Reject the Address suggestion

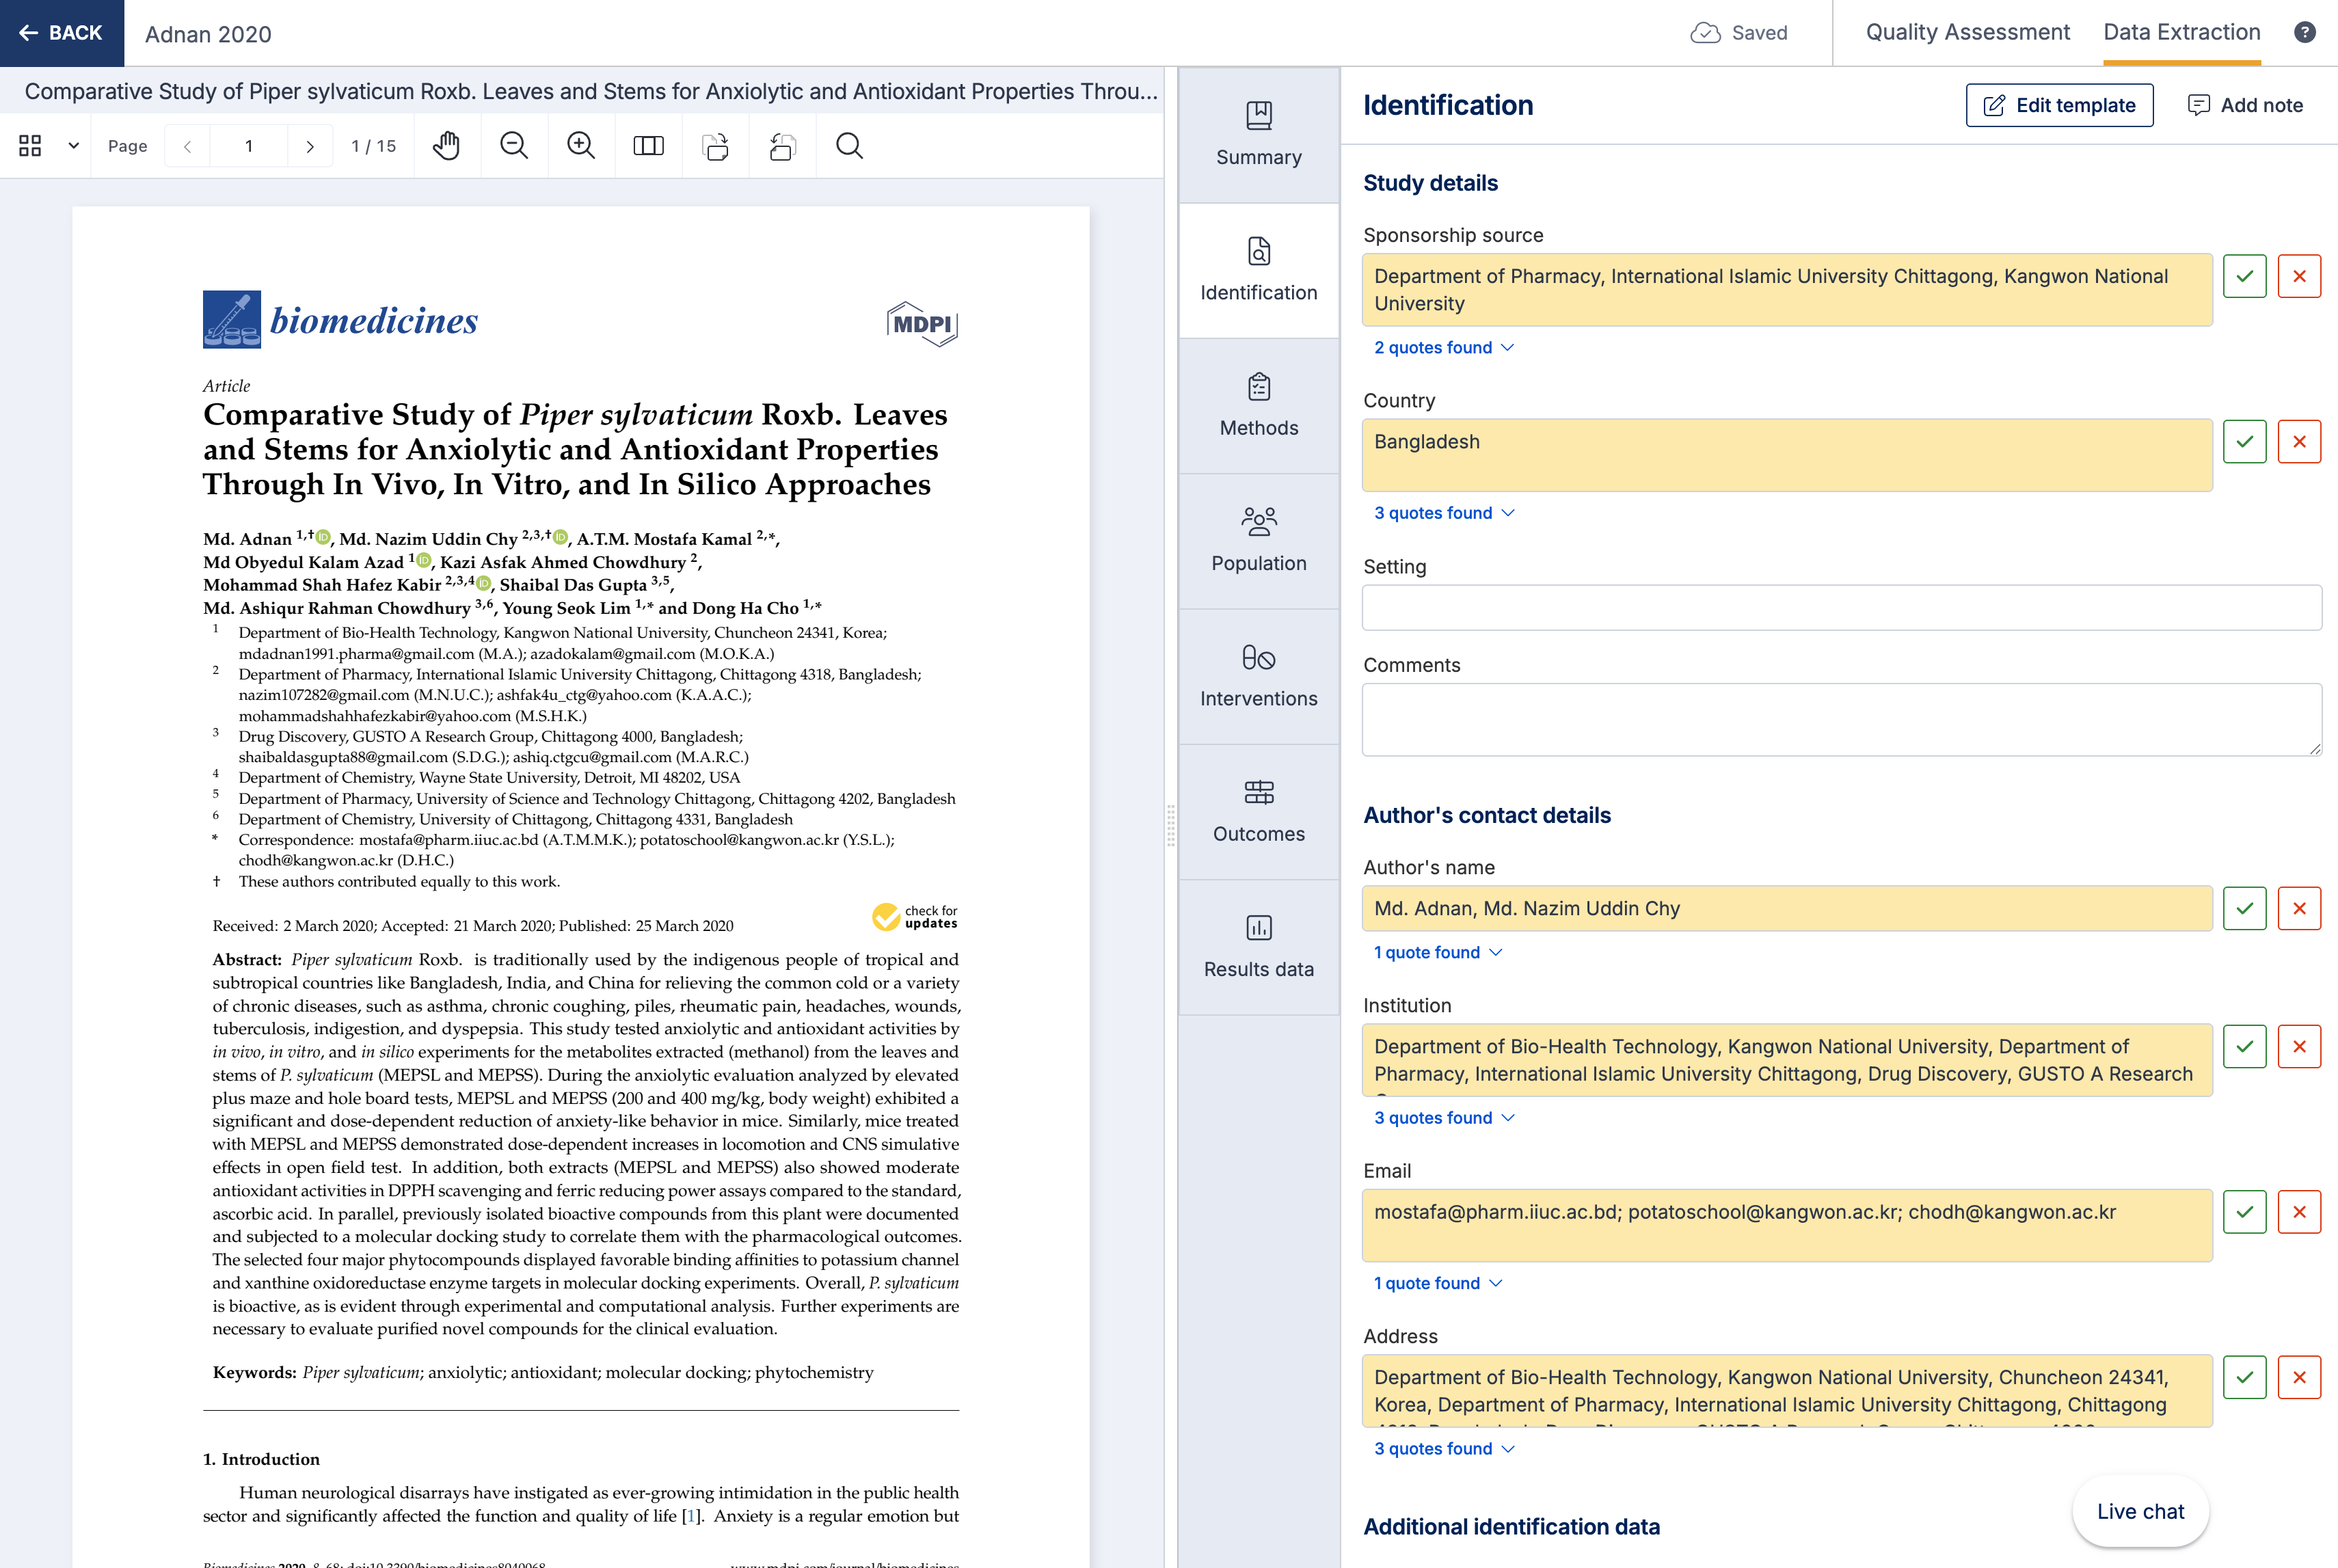coord(2299,1377)
